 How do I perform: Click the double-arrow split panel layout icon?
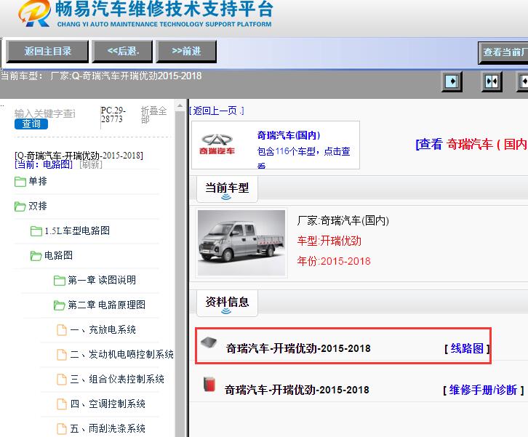pos(492,81)
